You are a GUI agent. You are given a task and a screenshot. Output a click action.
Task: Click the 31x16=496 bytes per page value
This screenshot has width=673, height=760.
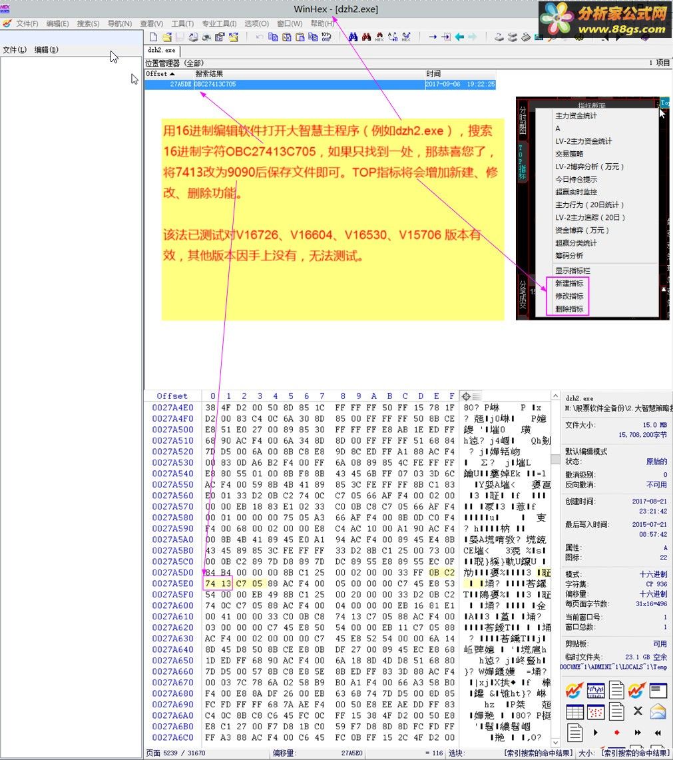point(651,604)
